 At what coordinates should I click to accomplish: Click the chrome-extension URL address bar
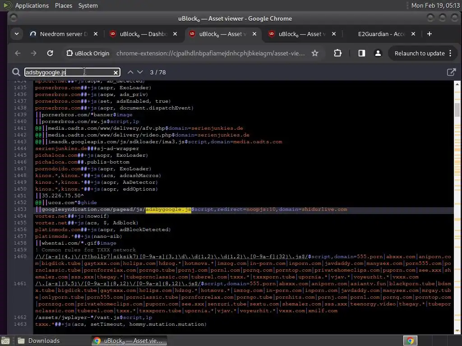(x=210, y=53)
